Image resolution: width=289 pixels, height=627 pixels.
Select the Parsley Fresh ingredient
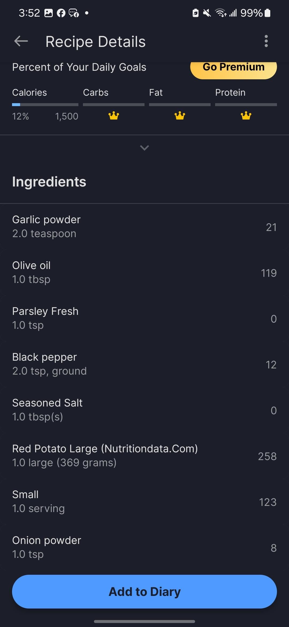(x=144, y=318)
